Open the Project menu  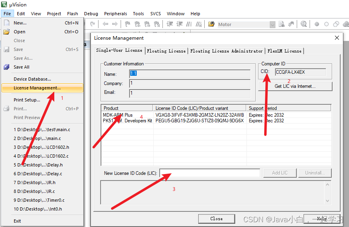click(x=54, y=14)
